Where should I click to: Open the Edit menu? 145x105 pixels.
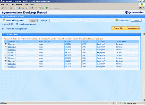tap(7, 5)
